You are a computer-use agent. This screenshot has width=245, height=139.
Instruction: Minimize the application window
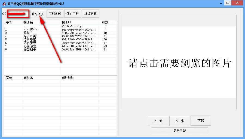coord(221,3)
